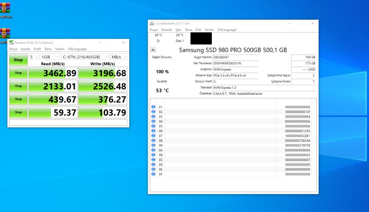Click the firmware field 2B2QGXA7
This screenshot has width=369, height=212.
(235, 57)
